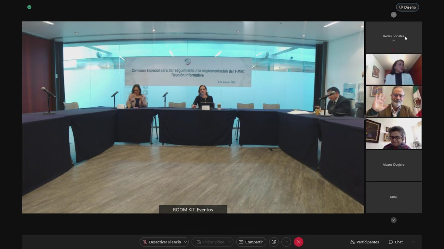This screenshot has height=249, width=444.
Task: Select the Redes Sociales participant tile
Action: pos(394,37)
